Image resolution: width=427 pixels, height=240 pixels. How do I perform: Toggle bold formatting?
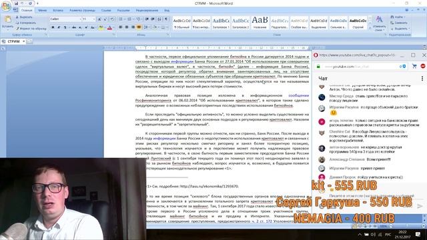53,27
